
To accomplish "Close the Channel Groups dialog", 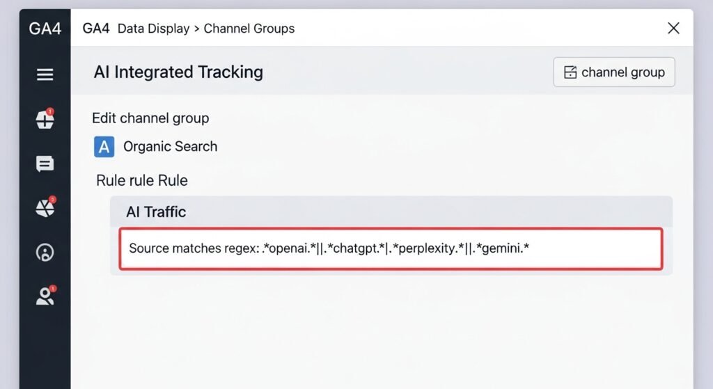I will pyautogui.click(x=673, y=28).
